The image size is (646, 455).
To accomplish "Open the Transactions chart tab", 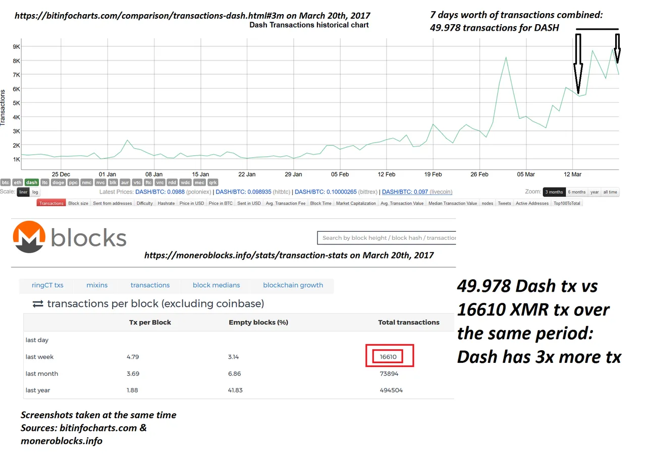I will (51, 203).
